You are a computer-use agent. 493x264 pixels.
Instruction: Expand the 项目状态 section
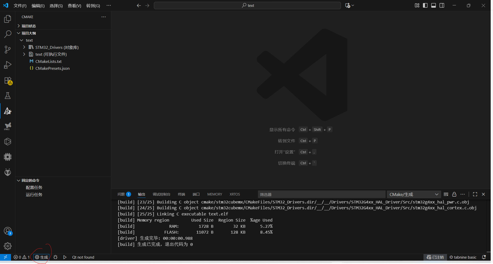click(x=29, y=26)
